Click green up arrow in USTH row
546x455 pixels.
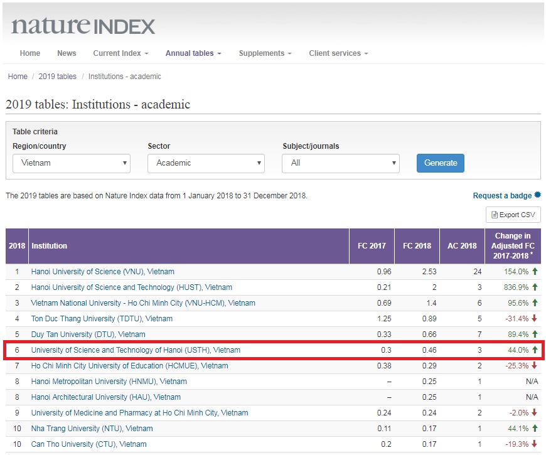535,350
